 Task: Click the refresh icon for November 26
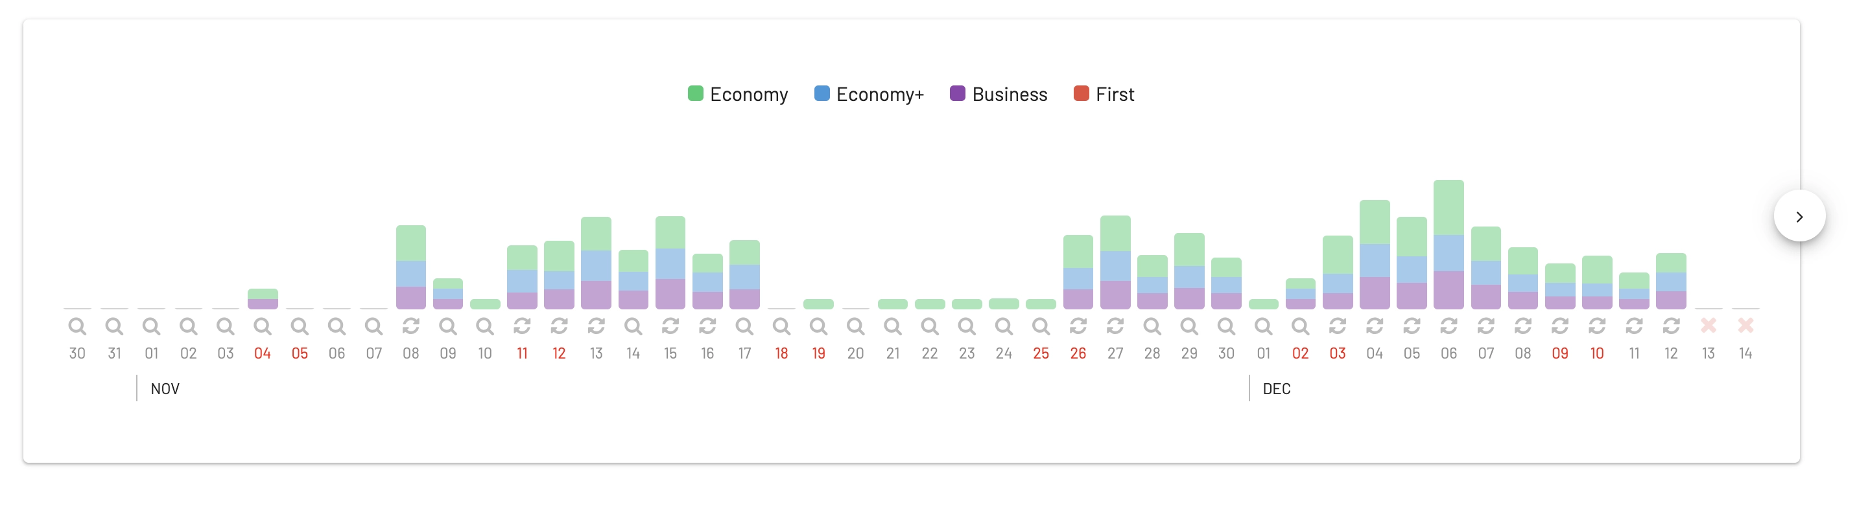[x=1078, y=327]
